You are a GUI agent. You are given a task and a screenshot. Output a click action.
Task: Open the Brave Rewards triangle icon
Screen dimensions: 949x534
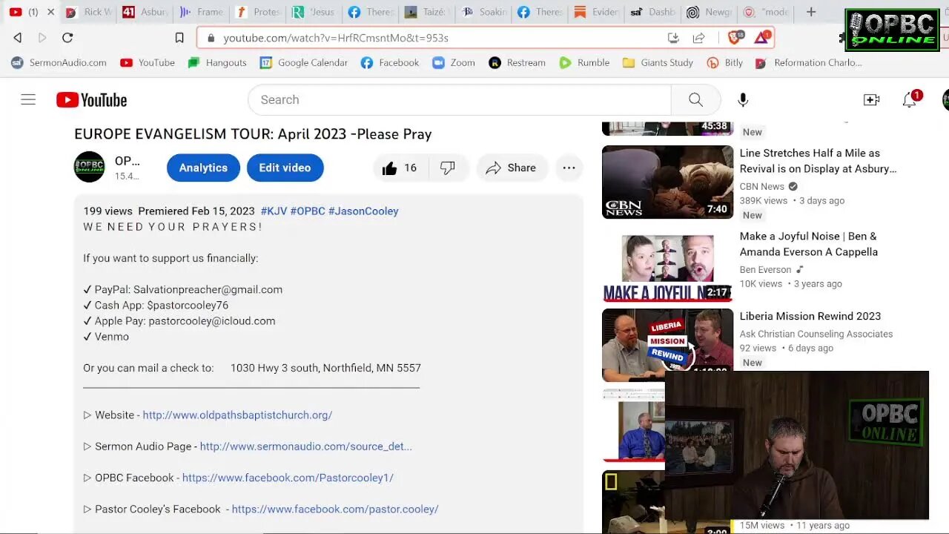tap(762, 37)
